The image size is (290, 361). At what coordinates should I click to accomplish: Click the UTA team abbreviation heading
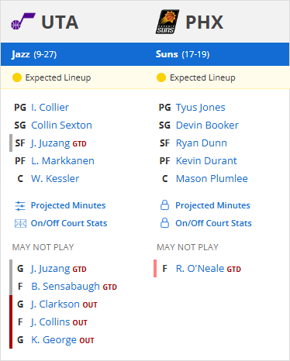tap(60, 22)
